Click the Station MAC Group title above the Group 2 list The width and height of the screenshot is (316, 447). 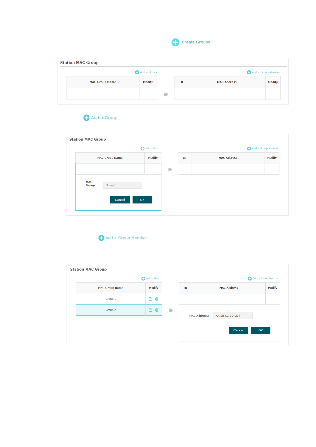click(88, 269)
